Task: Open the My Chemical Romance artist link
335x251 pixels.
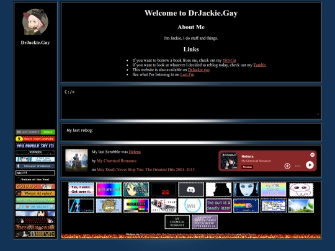Action: tap(117, 161)
